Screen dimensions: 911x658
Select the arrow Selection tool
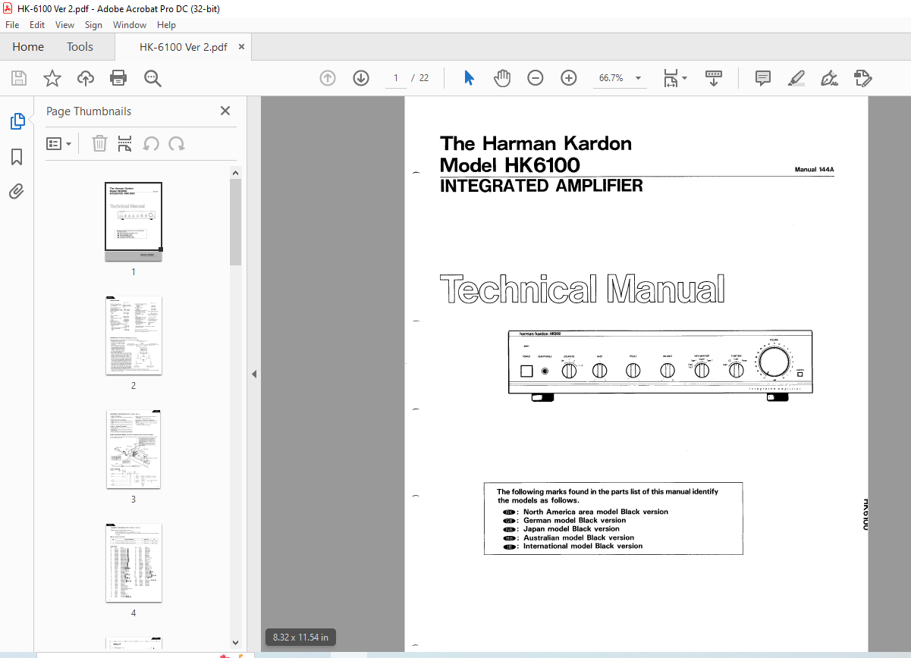[469, 78]
